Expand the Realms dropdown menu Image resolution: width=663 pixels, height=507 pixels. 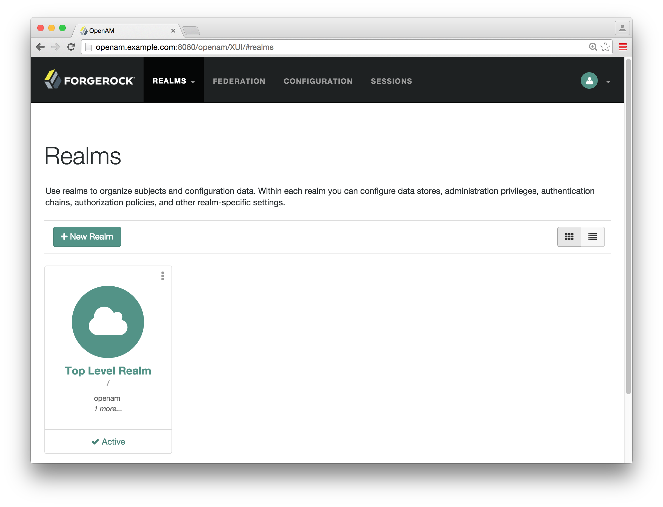(x=173, y=81)
